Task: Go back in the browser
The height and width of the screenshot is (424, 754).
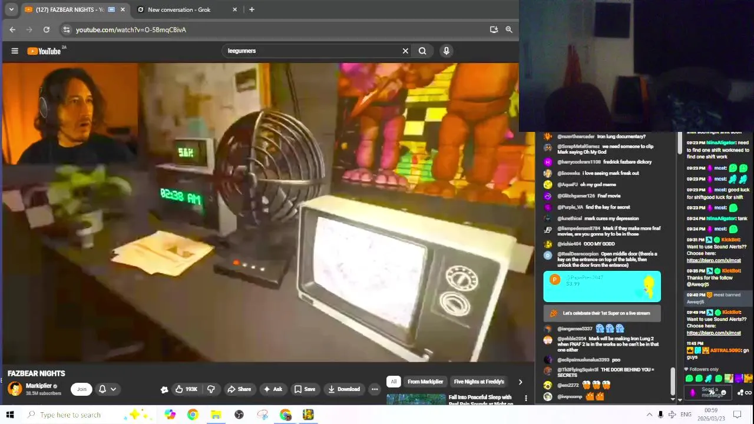Action: pyautogui.click(x=12, y=29)
